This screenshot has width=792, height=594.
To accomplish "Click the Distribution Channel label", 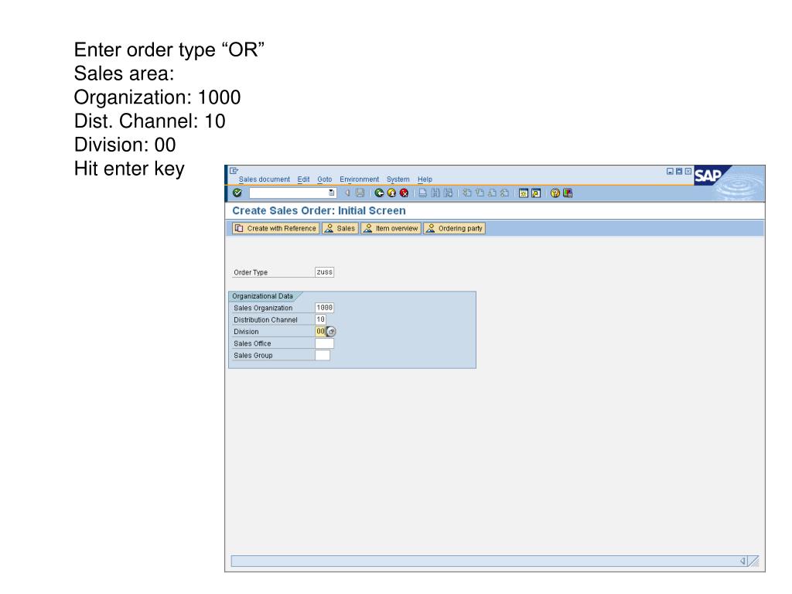I will click(265, 319).
